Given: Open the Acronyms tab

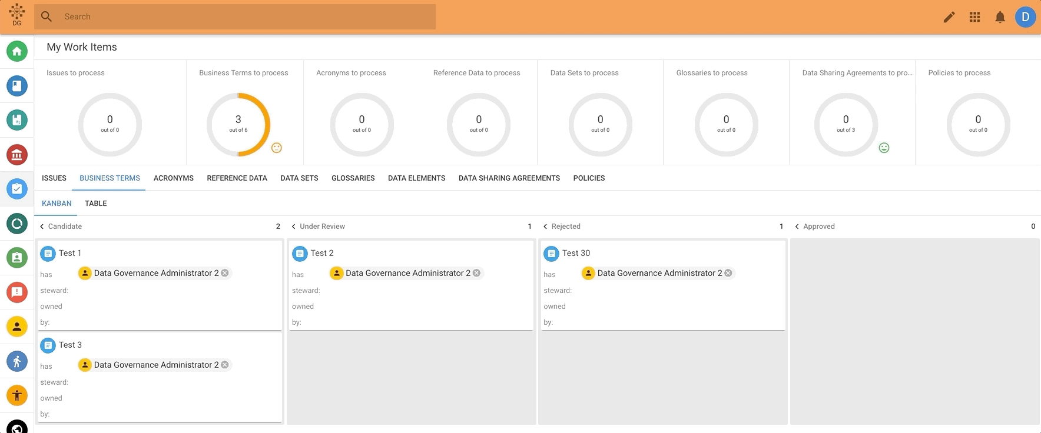Looking at the screenshot, I should [174, 178].
